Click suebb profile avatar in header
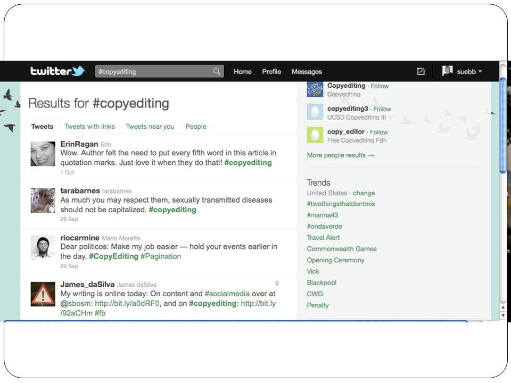This screenshot has width=511, height=383. tap(447, 71)
